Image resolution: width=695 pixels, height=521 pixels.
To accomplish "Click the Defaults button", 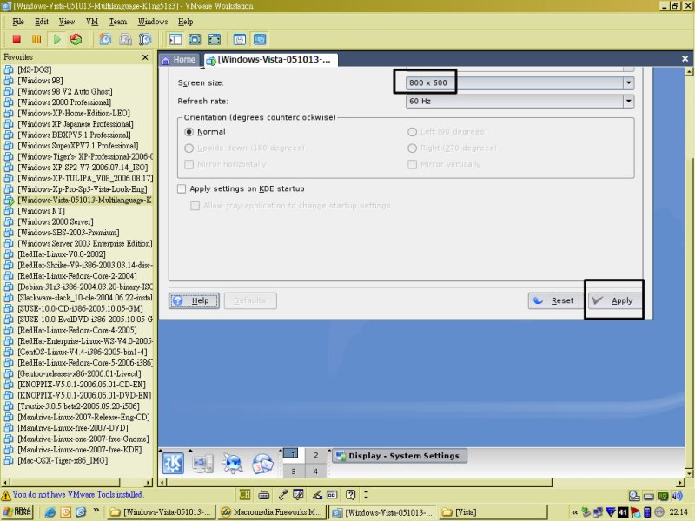I will coord(250,300).
